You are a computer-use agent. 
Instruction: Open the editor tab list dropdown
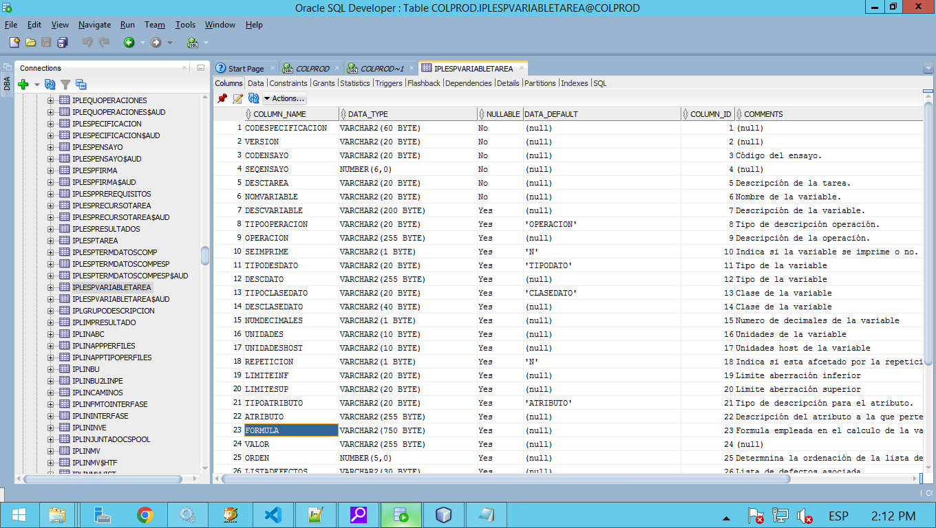tap(927, 69)
